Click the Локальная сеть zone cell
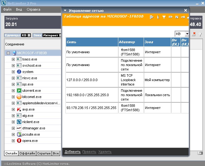205x166 pixels. 157,95
